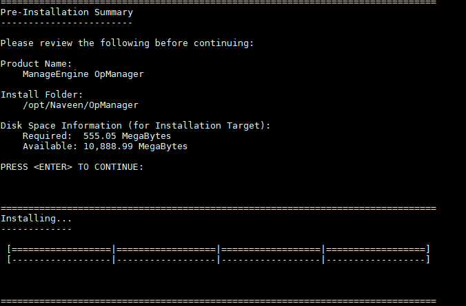Click the equals separator above Installing
This screenshot has width=466, height=306.
pos(219,208)
